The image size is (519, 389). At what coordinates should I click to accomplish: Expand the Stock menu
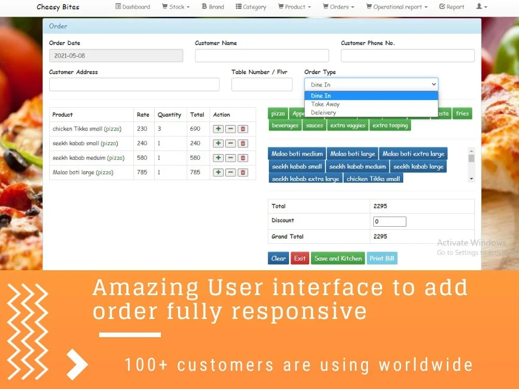(176, 7)
